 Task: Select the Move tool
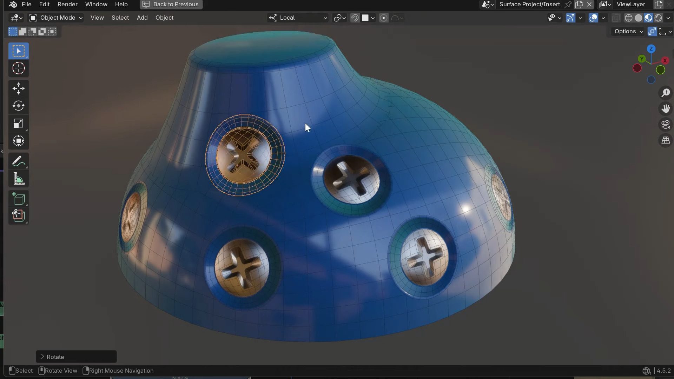pos(18,88)
